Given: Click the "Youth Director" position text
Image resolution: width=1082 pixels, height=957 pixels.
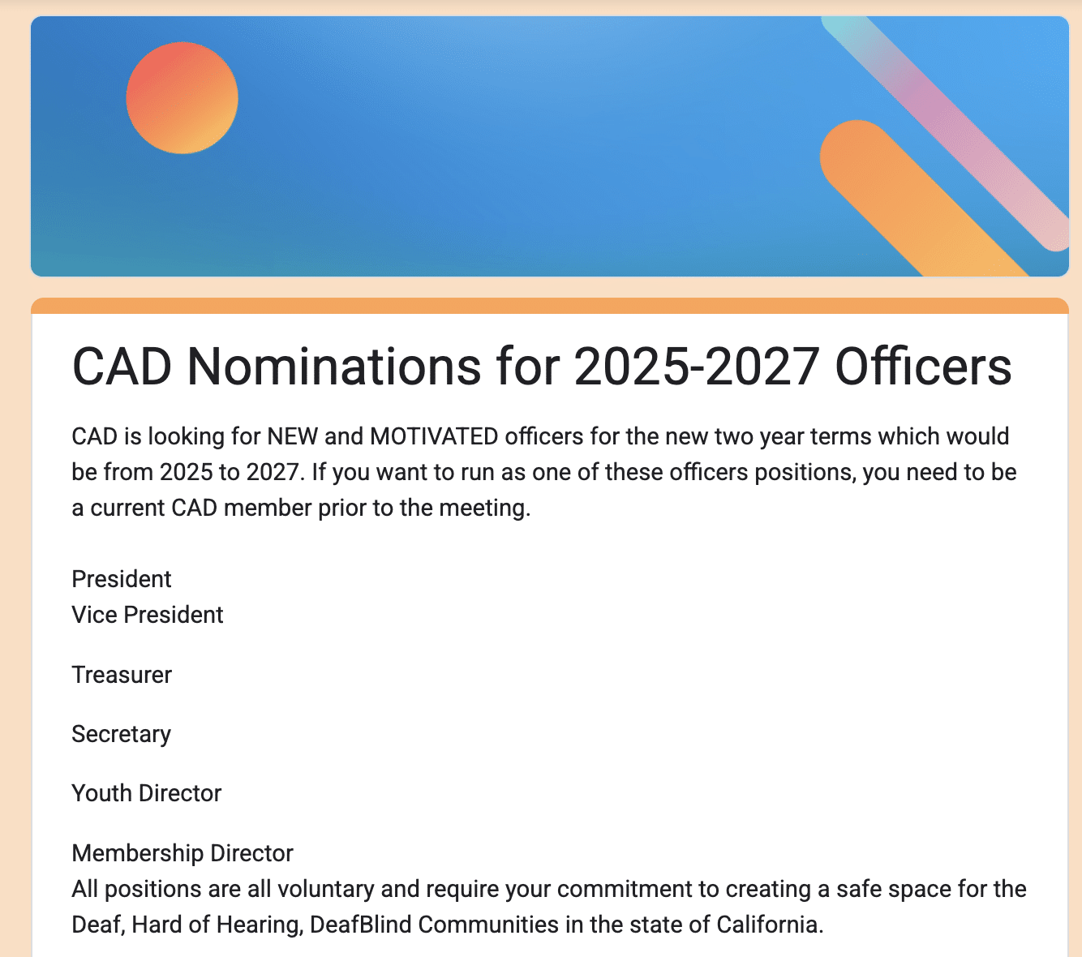Looking at the screenshot, I should pos(147,793).
